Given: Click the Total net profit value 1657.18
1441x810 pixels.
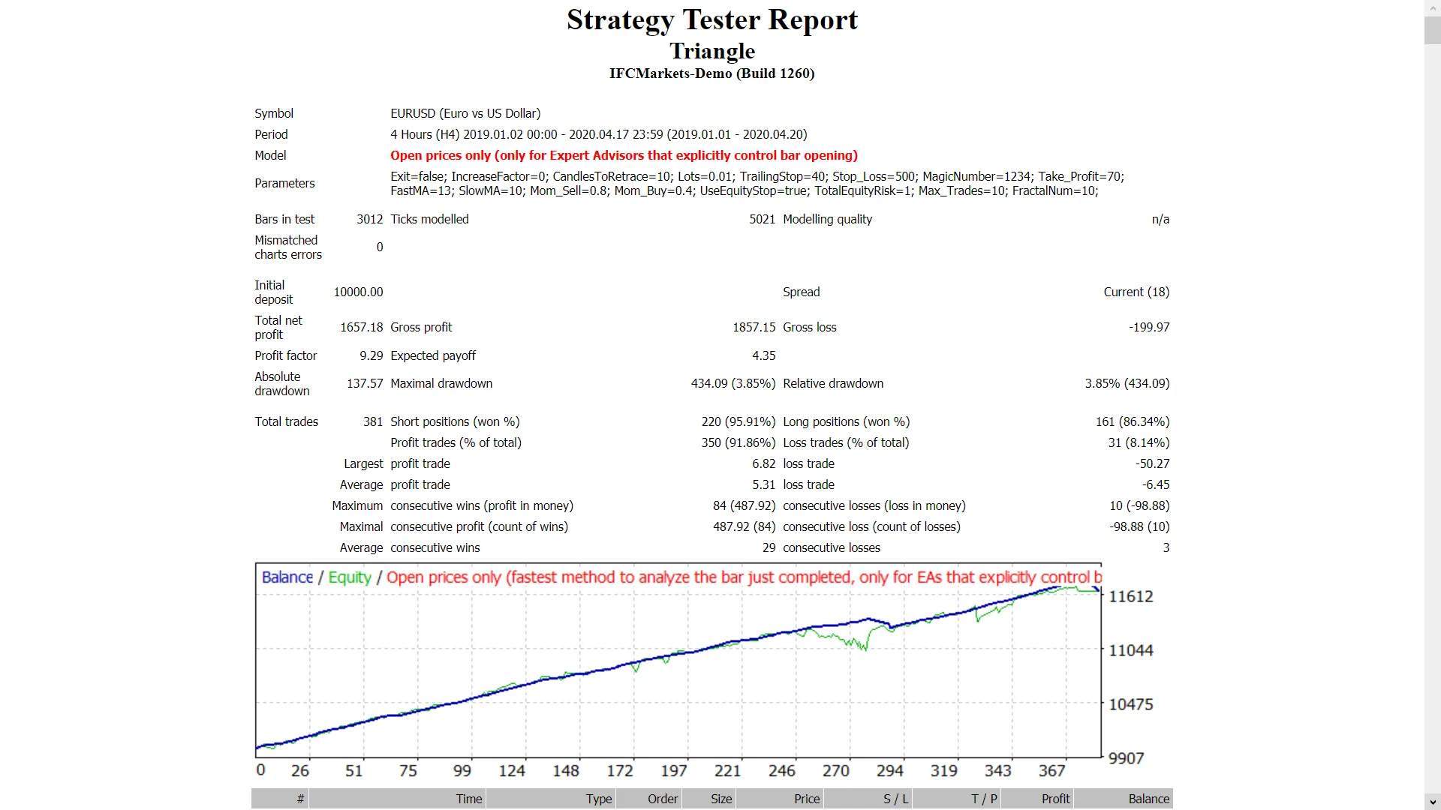Looking at the screenshot, I should (361, 327).
